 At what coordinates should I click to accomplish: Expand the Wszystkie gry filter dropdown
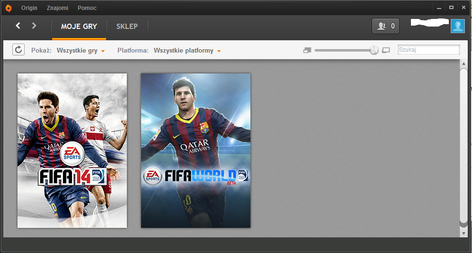pyautogui.click(x=80, y=51)
